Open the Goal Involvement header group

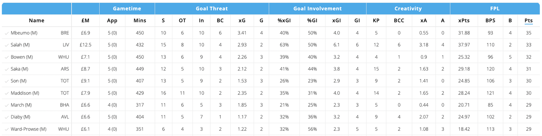pyautogui.click(x=317, y=9)
